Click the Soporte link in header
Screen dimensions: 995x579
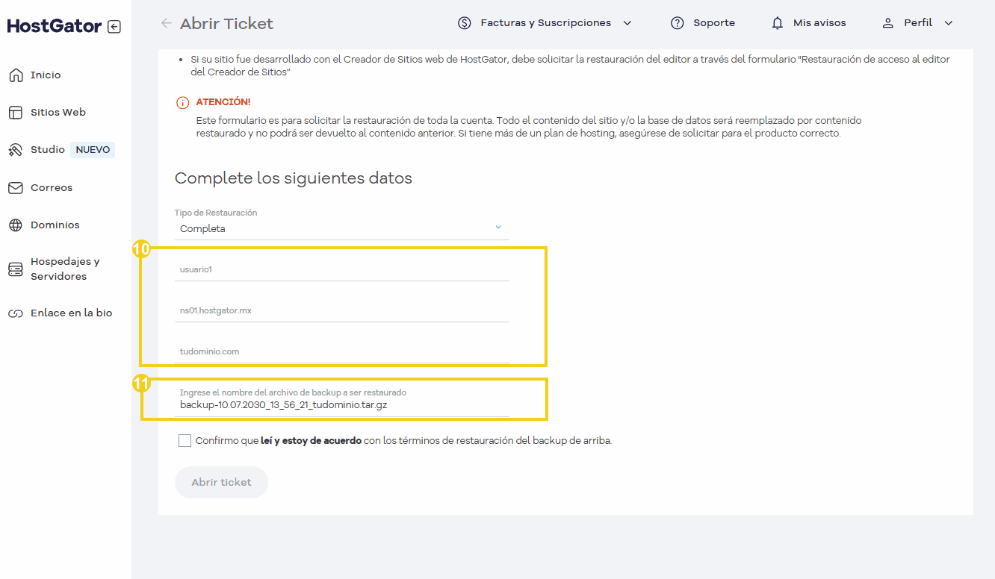(x=714, y=23)
